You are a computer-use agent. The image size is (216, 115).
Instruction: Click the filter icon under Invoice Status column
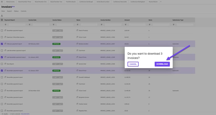[x=53, y=25]
